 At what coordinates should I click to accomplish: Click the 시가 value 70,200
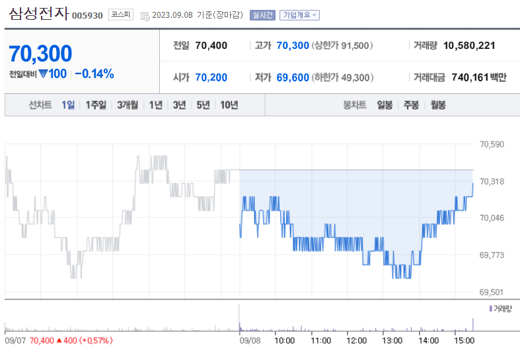click(211, 77)
